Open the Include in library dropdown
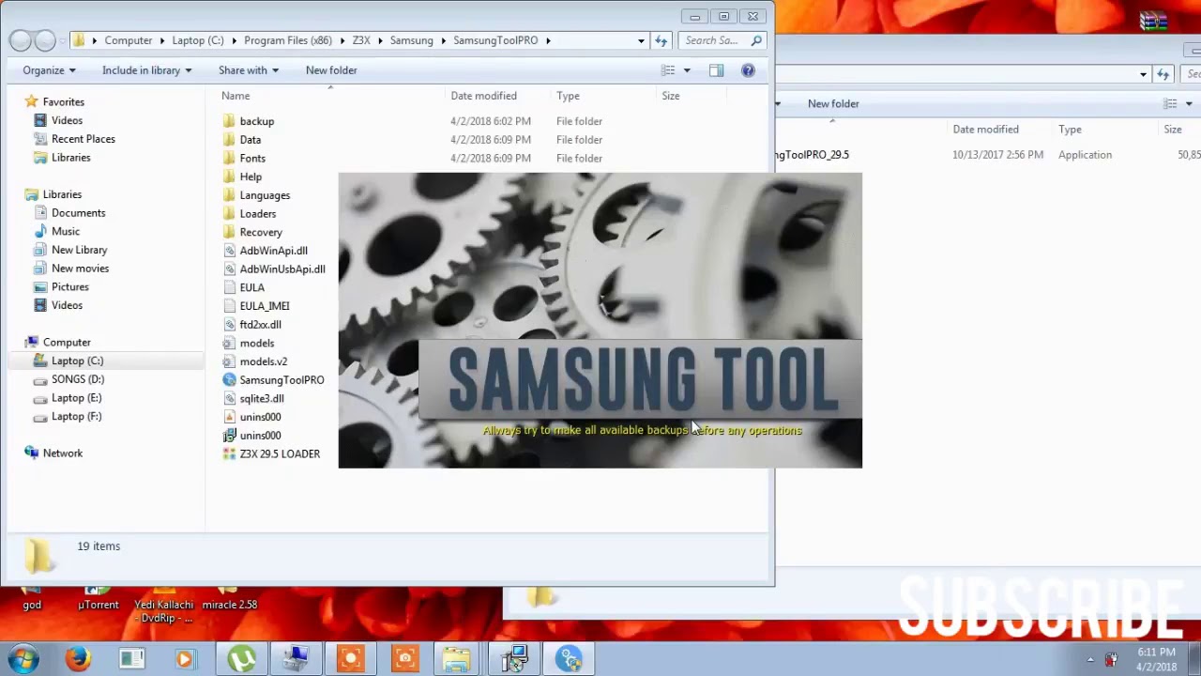 click(x=146, y=70)
